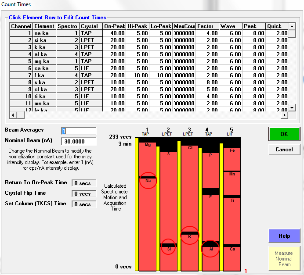Open Help for count times

(284, 236)
